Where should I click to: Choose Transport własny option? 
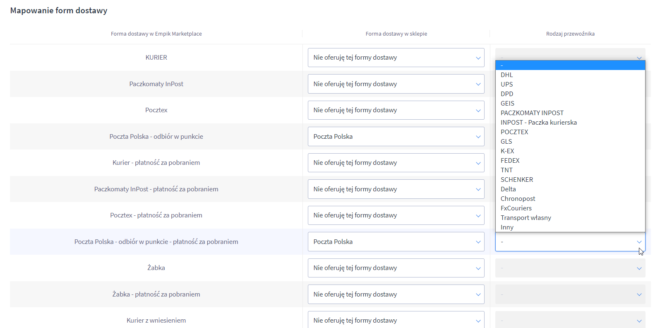[526, 218]
